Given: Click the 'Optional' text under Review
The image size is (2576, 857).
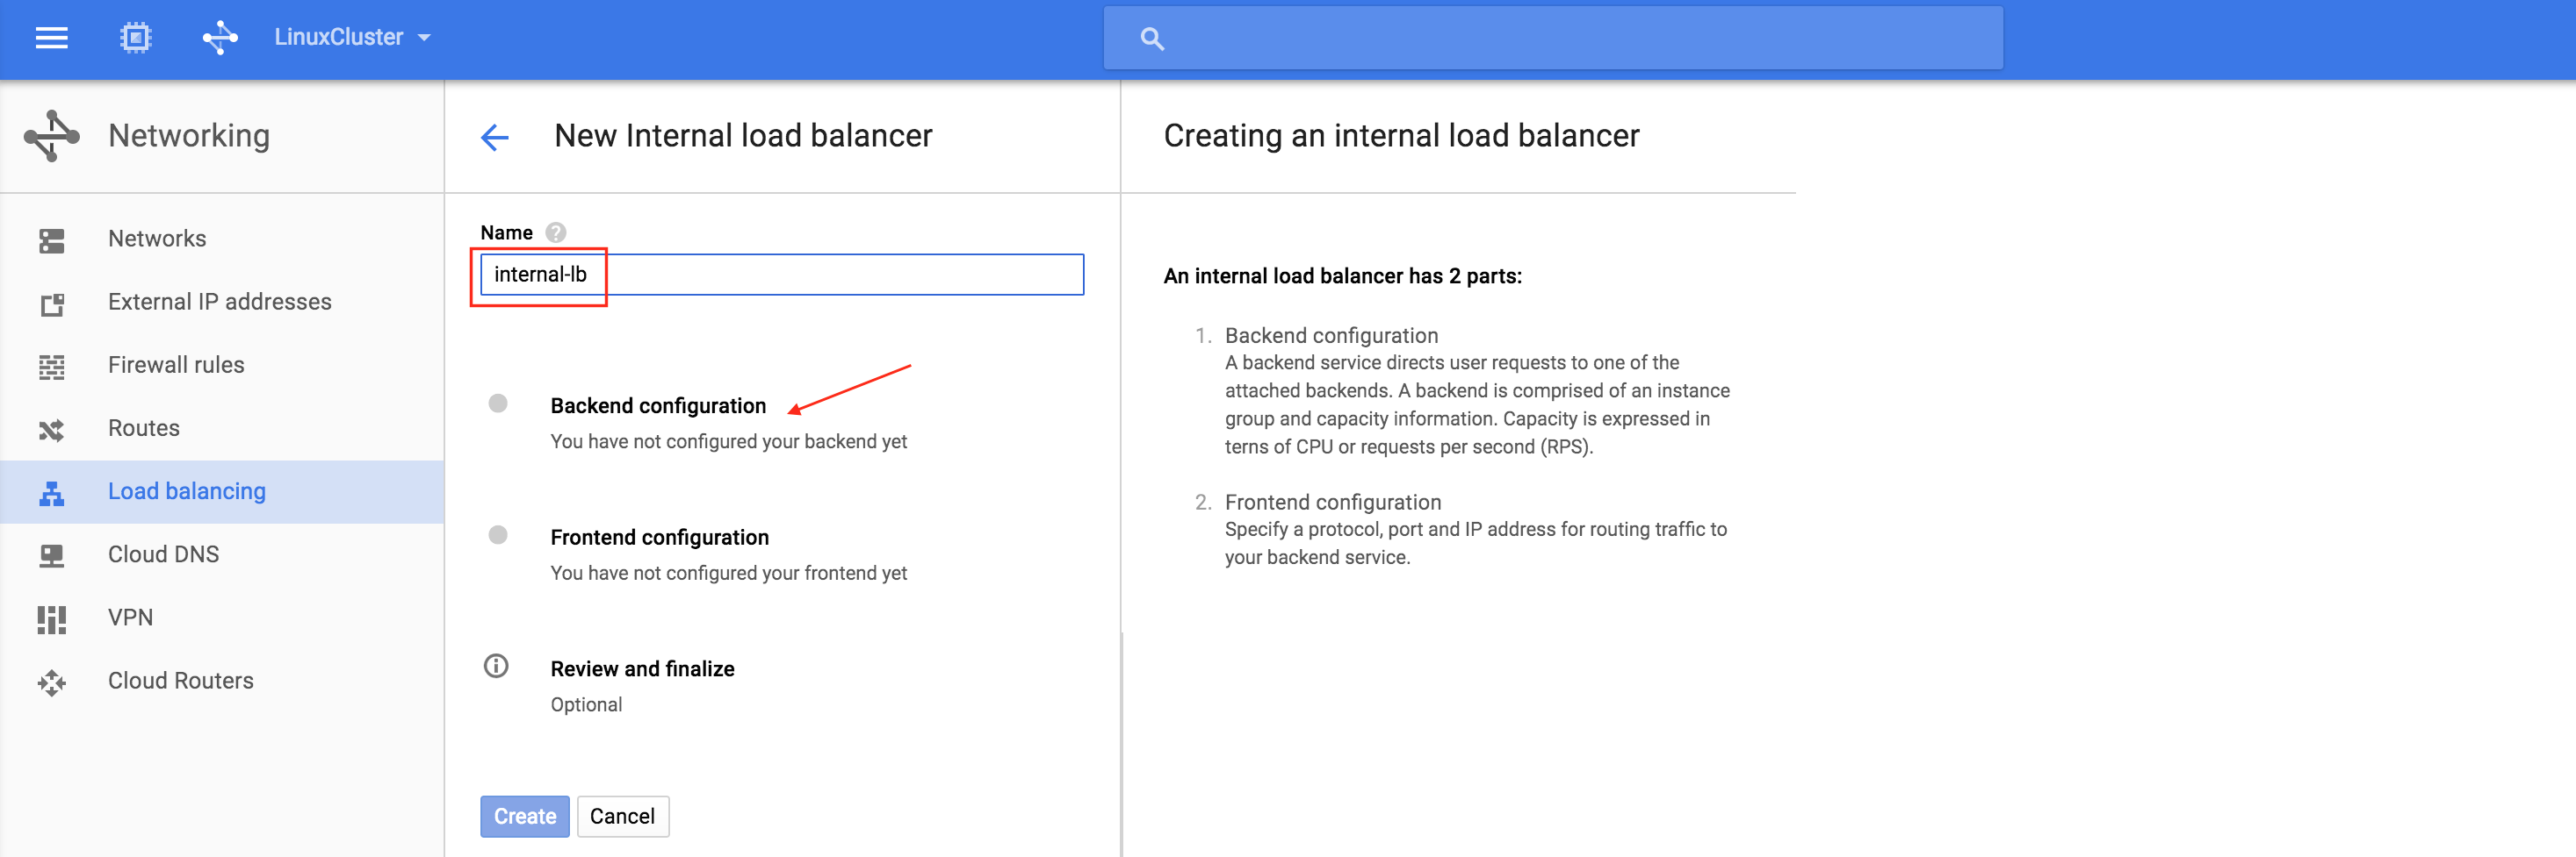Looking at the screenshot, I should point(586,705).
